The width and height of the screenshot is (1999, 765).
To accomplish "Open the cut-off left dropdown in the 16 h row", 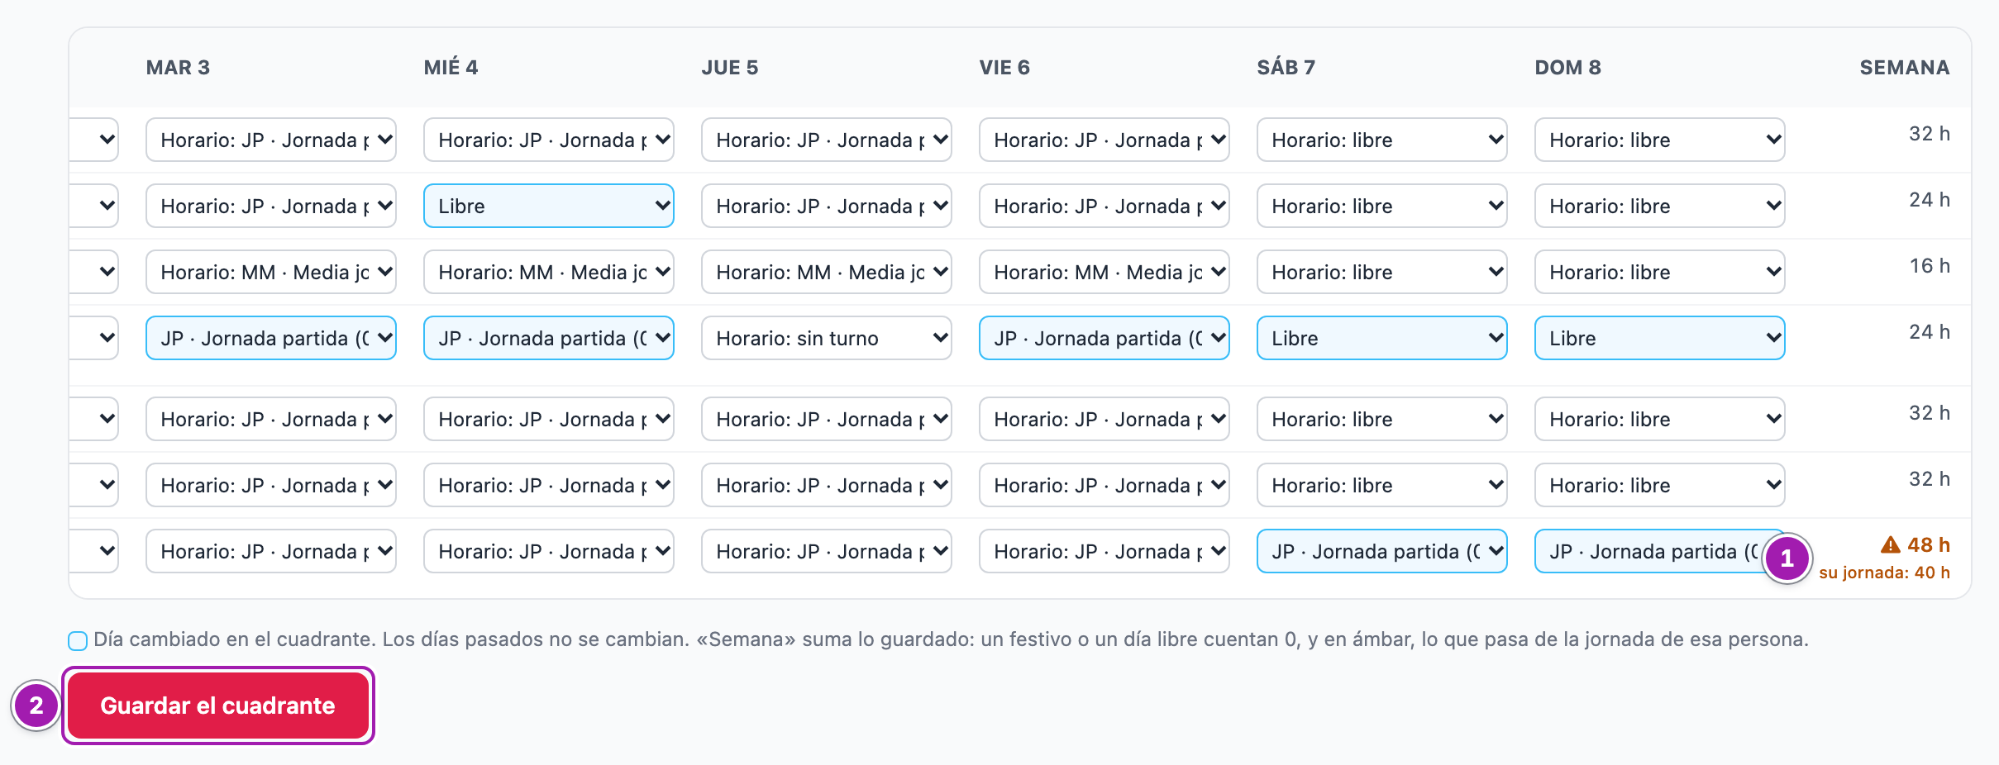I will pyautogui.click(x=94, y=272).
